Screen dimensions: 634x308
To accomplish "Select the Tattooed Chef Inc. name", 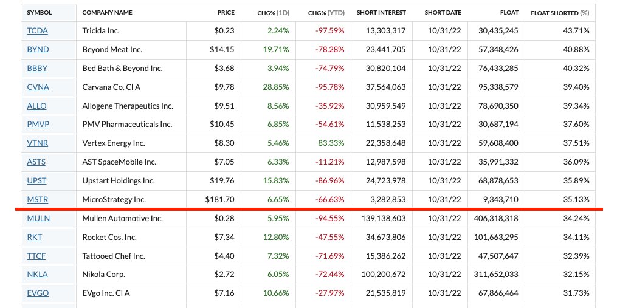I will (114, 256).
